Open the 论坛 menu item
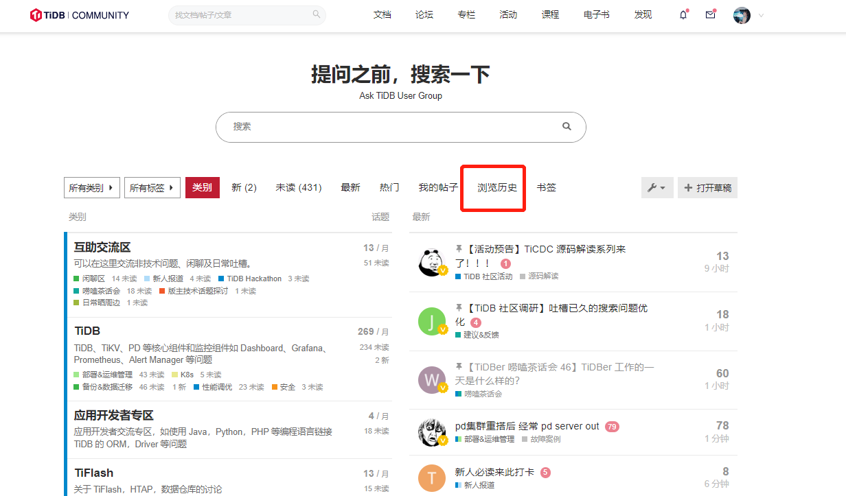 pyautogui.click(x=424, y=15)
